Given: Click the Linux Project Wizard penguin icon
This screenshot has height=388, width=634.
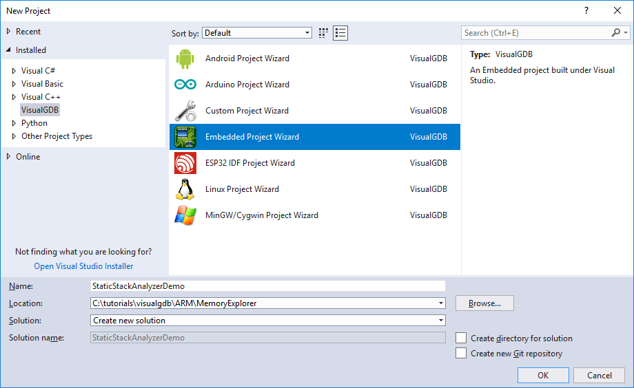Looking at the screenshot, I should [x=185, y=189].
